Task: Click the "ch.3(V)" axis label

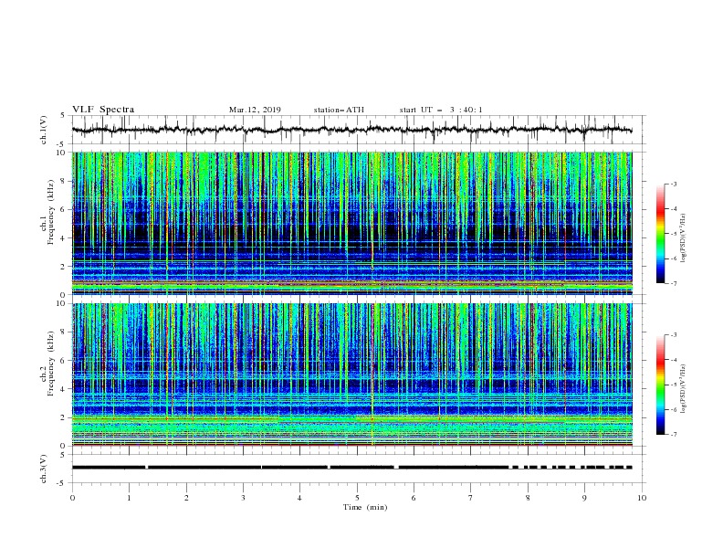Action: tap(44, 469)
